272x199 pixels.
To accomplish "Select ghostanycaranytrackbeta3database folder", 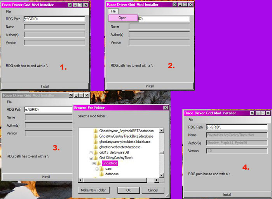I will click(x=125, y=141).
